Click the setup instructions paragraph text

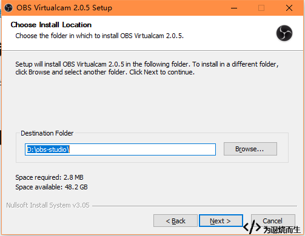[147, 68]
